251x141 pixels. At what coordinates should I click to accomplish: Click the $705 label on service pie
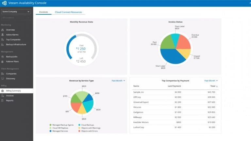point(65,96)
